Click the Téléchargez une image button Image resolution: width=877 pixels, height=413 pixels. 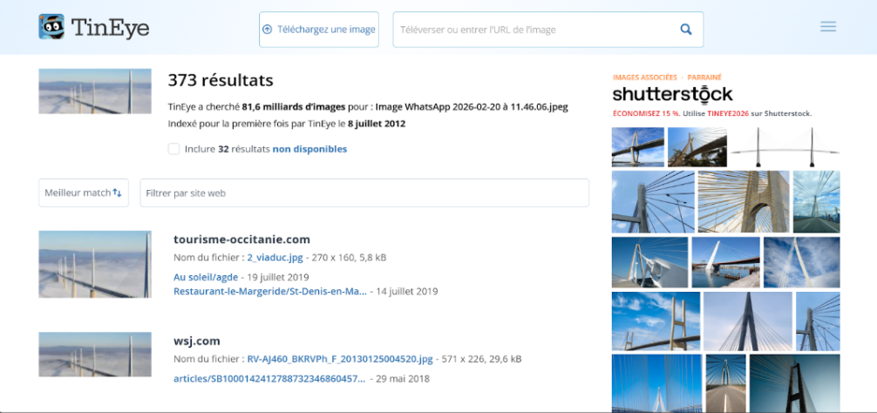point(319,30)
